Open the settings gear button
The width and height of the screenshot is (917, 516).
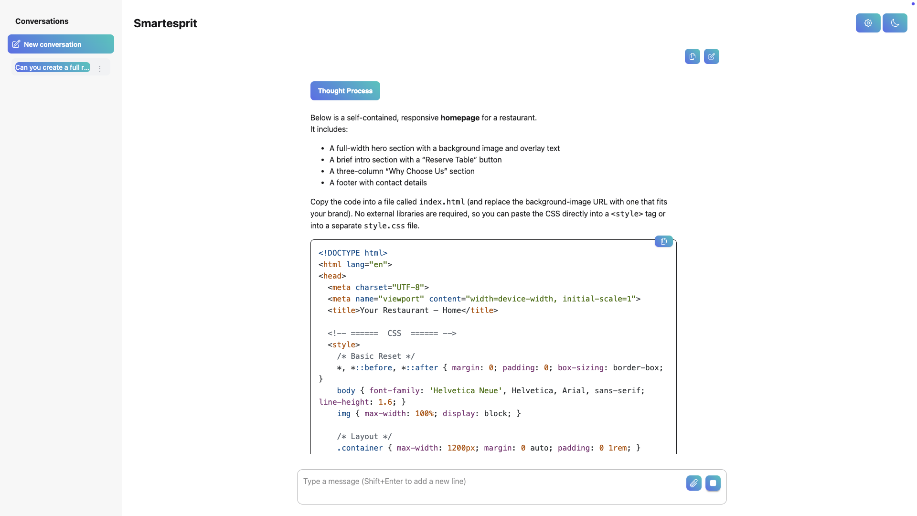point(868,23)
